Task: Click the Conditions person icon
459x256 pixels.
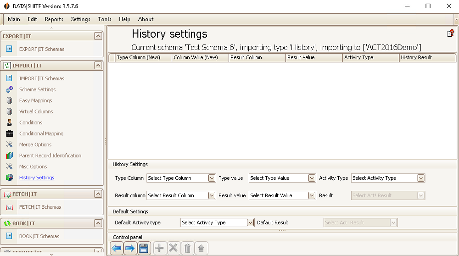Action: point(9,122)
